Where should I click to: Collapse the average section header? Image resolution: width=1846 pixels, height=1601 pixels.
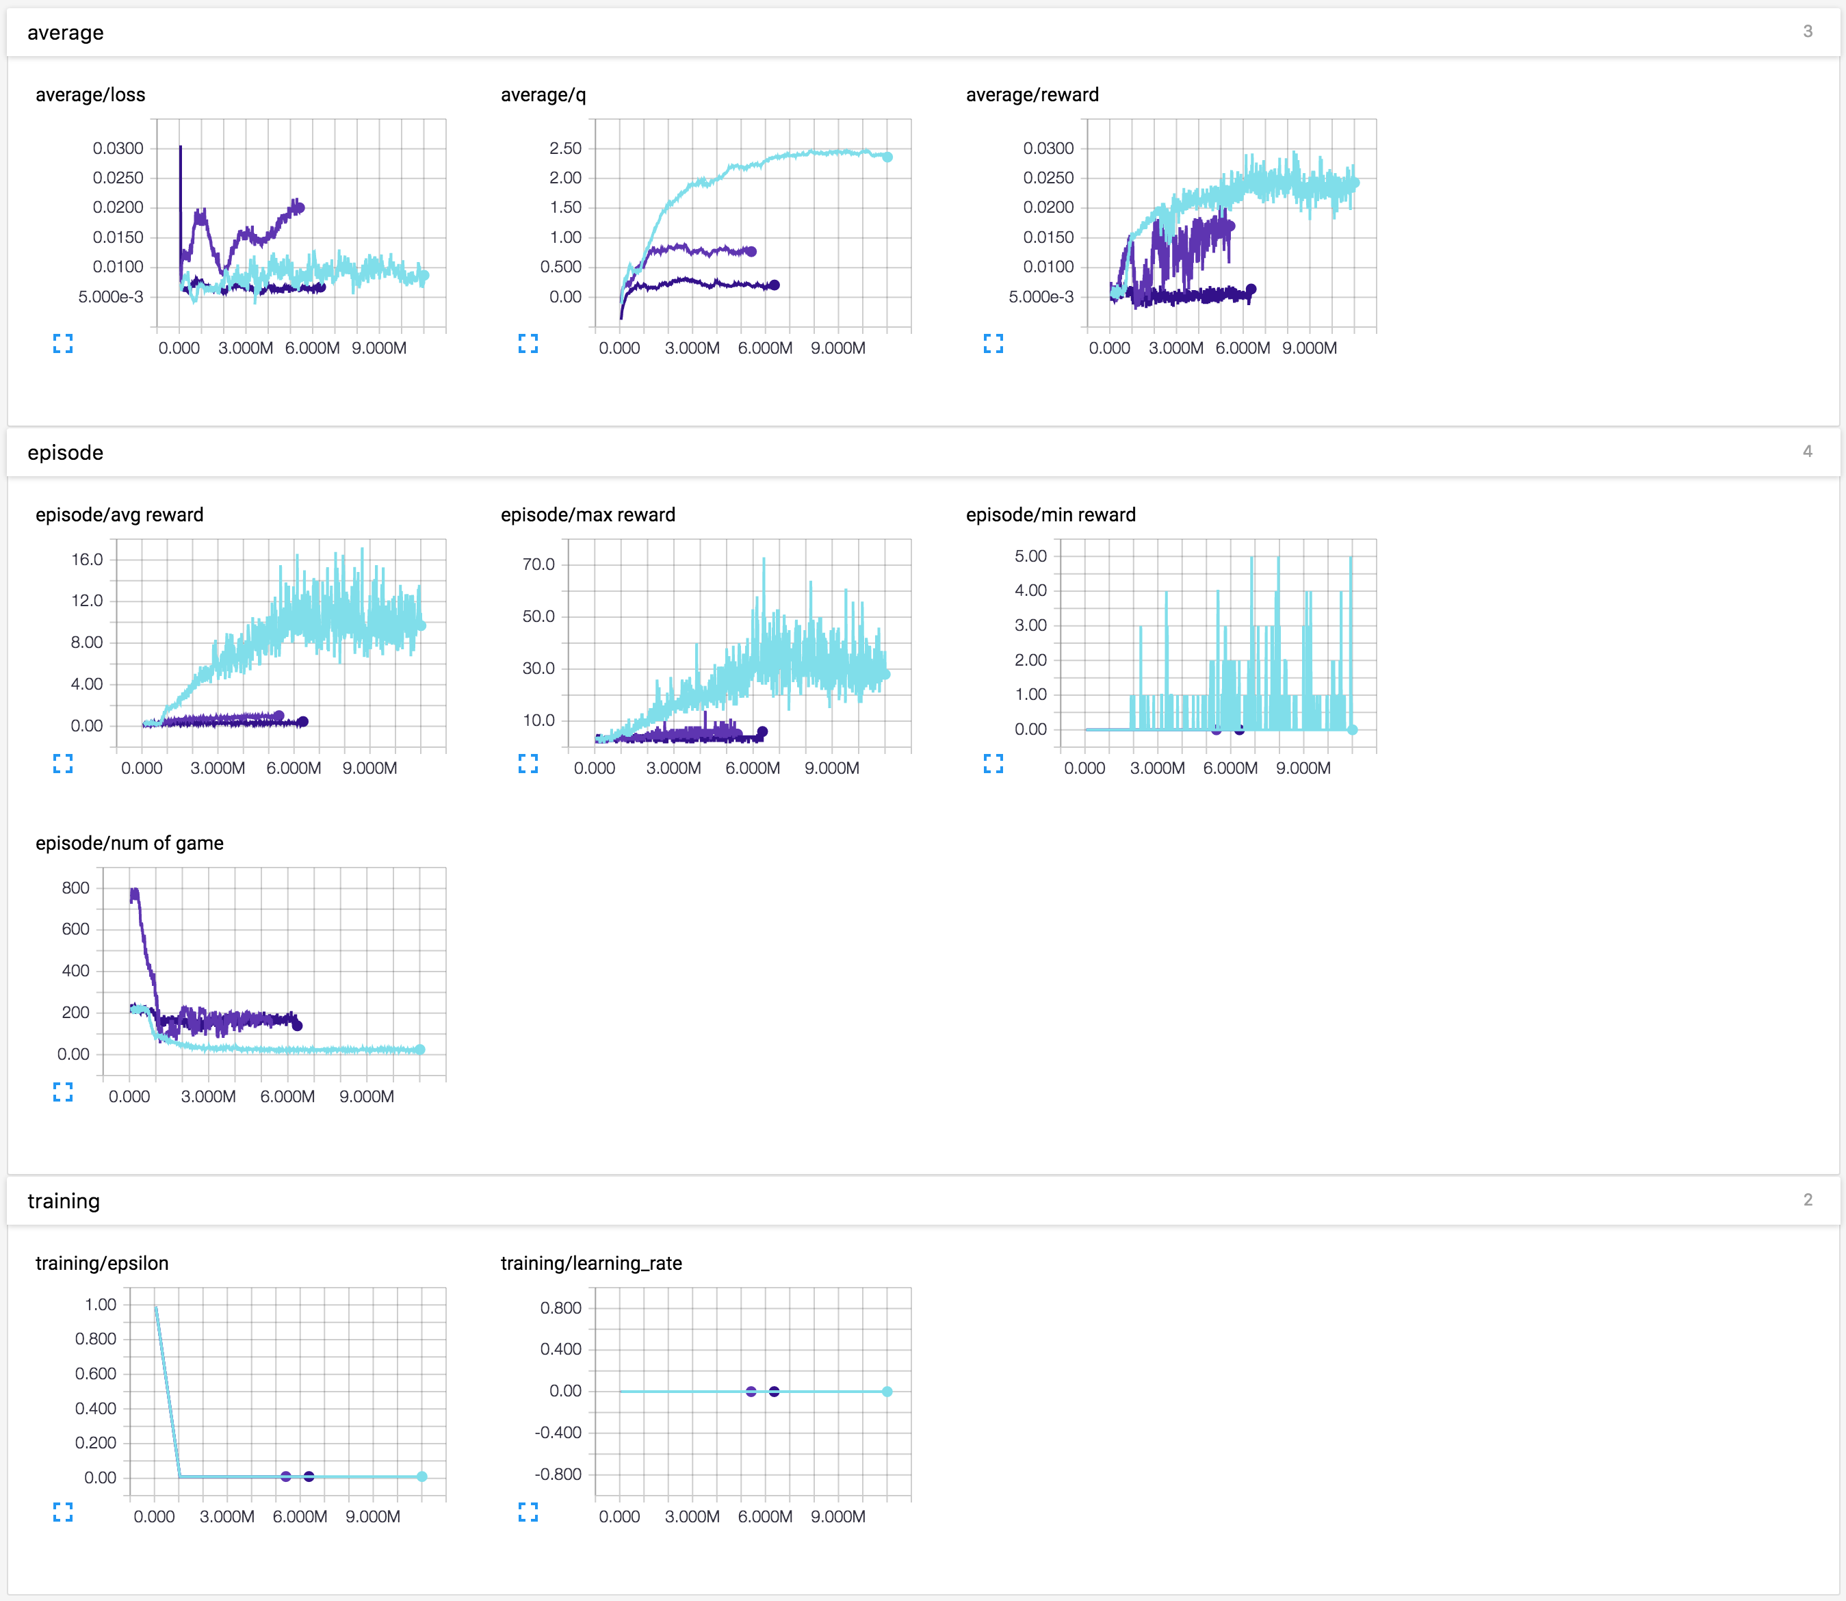(x=65, y=33)
